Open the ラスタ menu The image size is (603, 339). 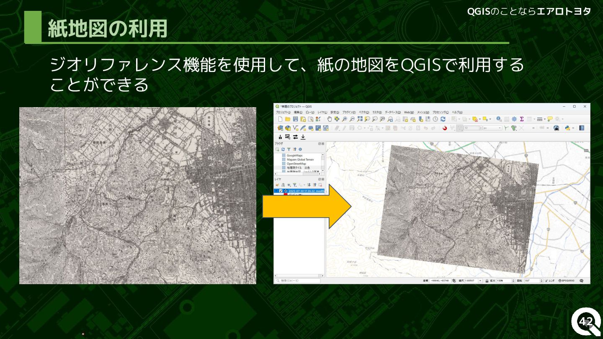point(377,112)
